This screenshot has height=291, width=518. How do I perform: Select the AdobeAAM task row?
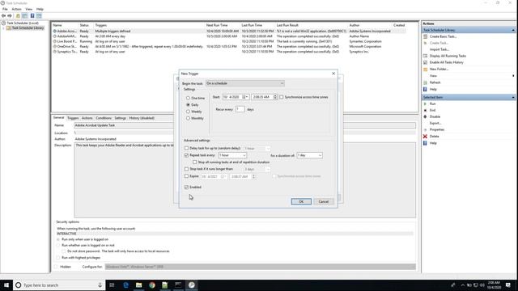coord(229,36)
